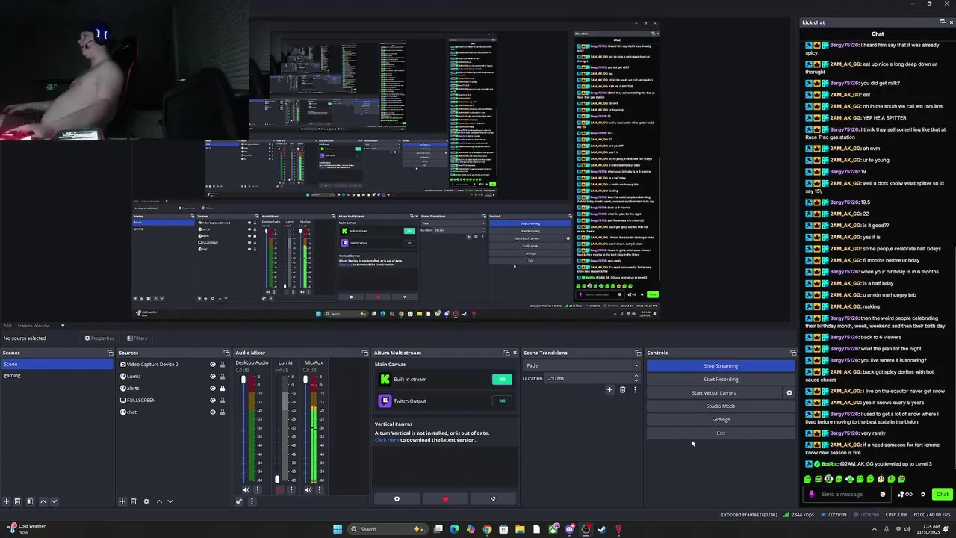This screenshot has height=538, width=956.
Task: Hide the Lumia source with its eye icon
Action: [x=212, y=377]
